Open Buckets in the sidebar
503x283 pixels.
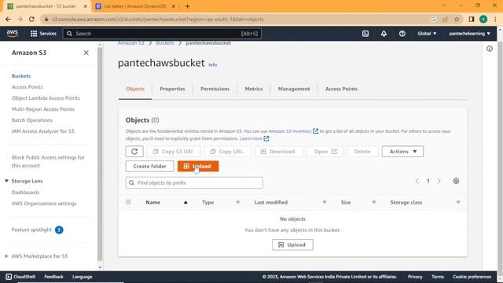(21, 76)
